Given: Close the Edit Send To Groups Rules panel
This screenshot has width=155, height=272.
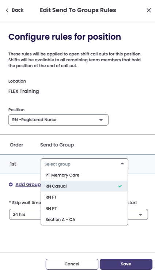Looking at the screenshot, I should coord(149,10).
